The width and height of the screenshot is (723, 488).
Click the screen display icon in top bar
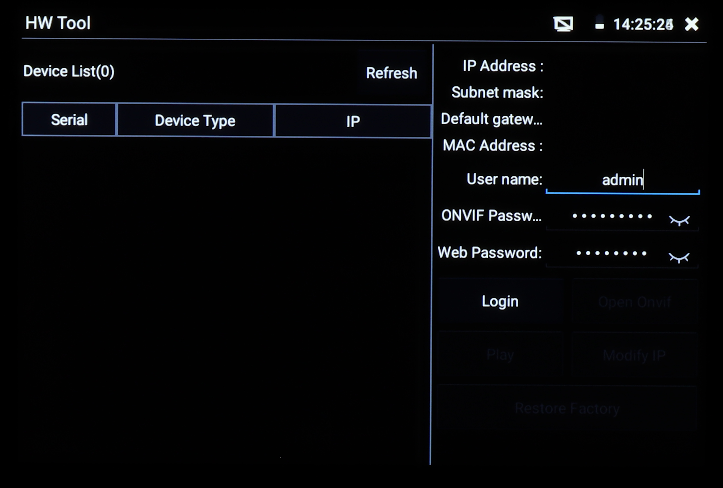563,24
